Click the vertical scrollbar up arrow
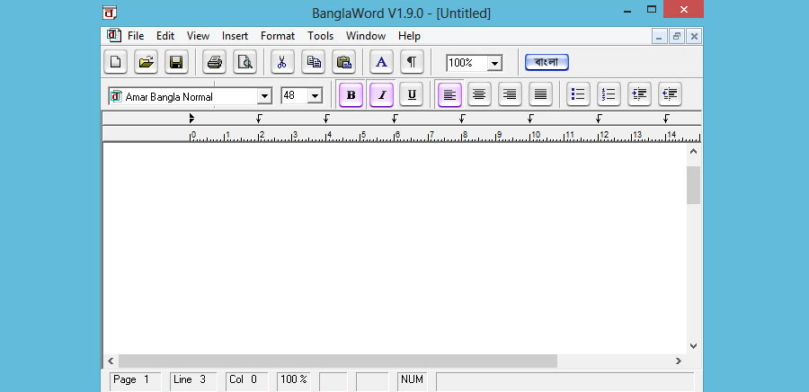The height and width of the screenshot is (392, 809). click(693, 151)
